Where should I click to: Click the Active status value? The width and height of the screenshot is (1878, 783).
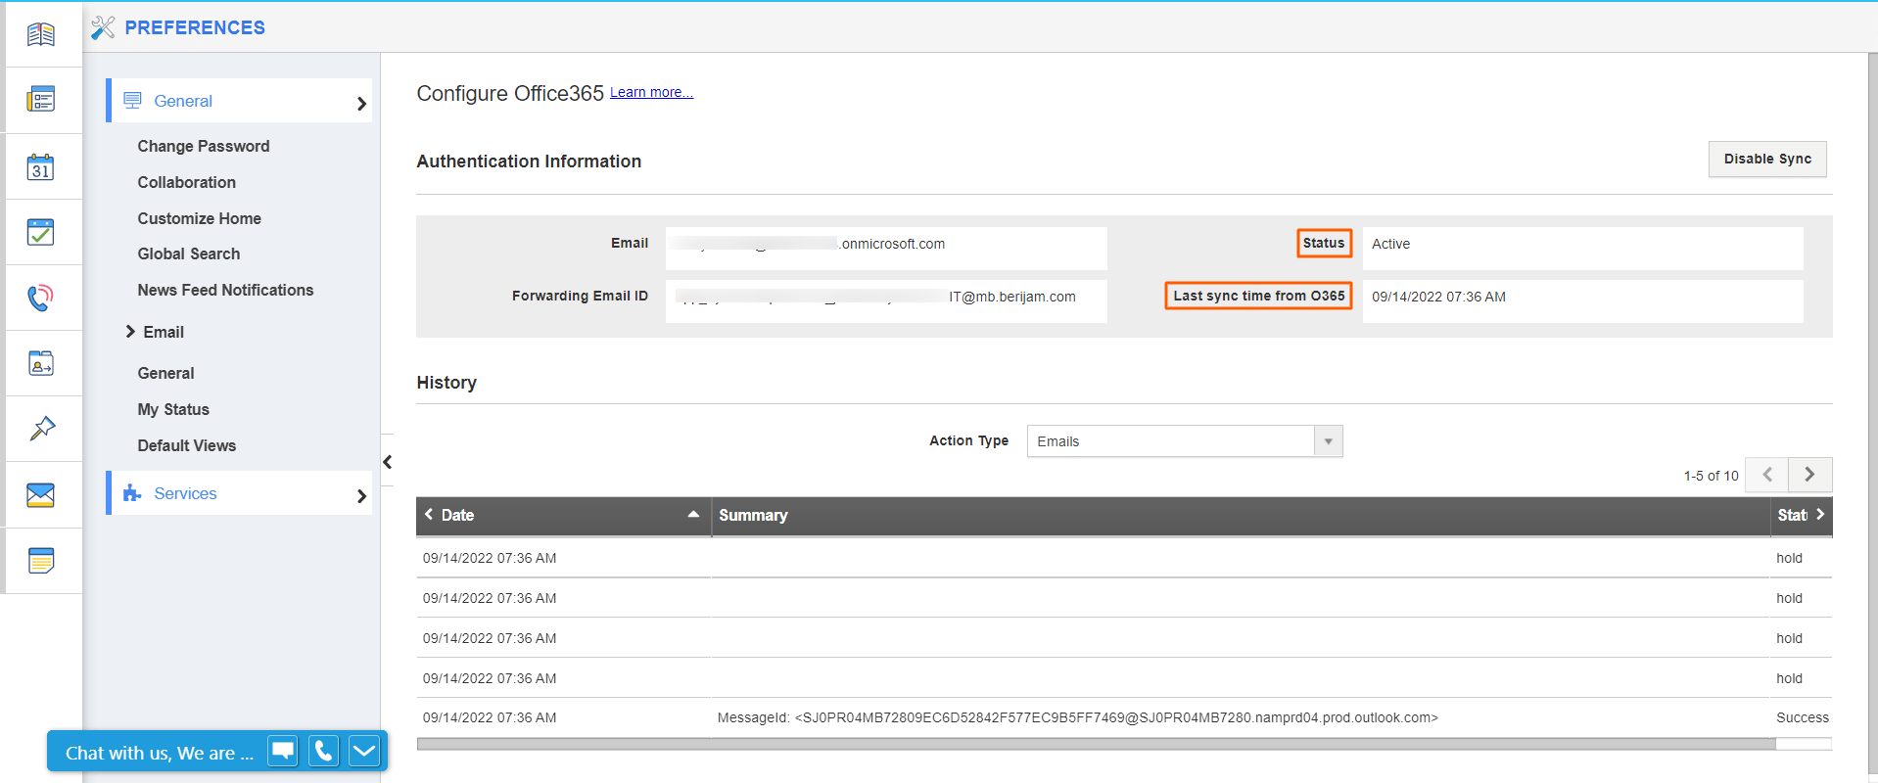[1390, 244]
